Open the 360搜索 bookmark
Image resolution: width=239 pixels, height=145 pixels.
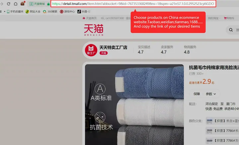click(x=50, y=12)
